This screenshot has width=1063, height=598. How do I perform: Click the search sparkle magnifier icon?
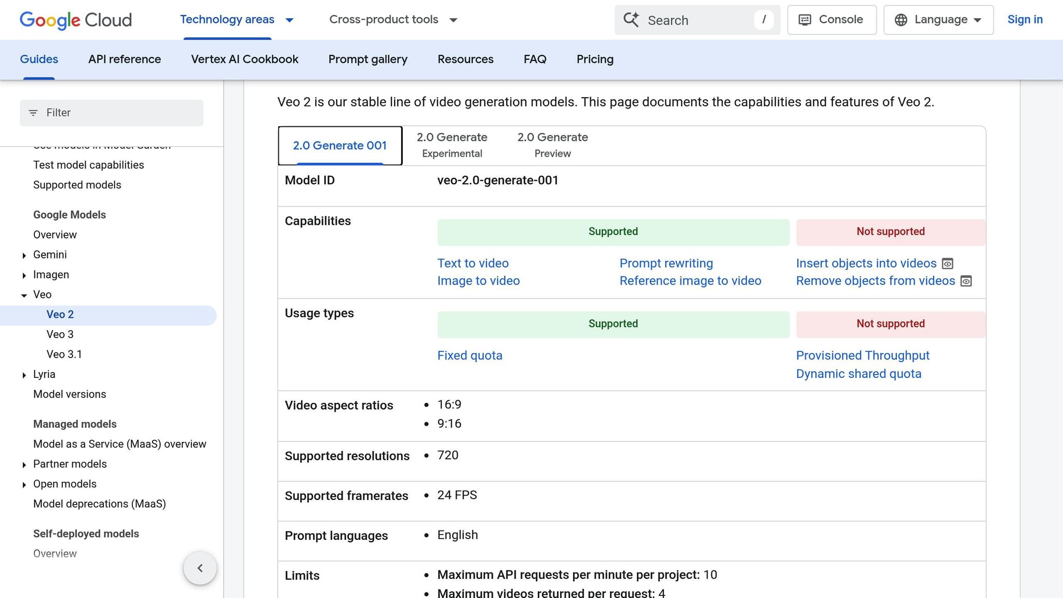[631, 20]
